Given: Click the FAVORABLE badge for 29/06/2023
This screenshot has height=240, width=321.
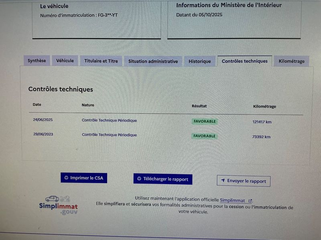Looking at the screenshot, I should click(204, 136).
